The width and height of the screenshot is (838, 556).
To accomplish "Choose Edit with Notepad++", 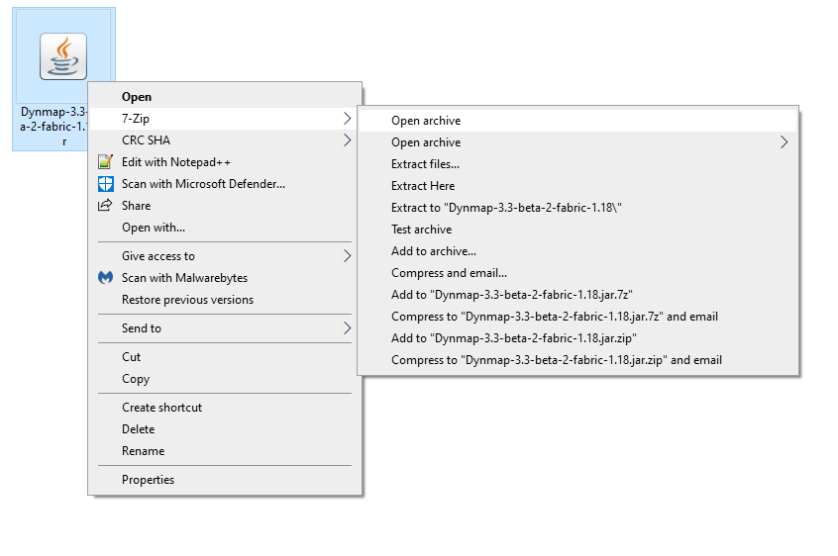I will [x=225, y=162].
